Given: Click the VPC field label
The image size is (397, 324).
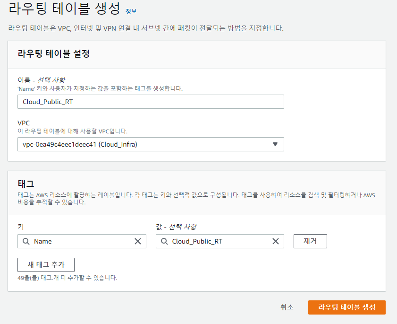Looking at the screenshot, I should pyautogui.click(x=24, y=123).
